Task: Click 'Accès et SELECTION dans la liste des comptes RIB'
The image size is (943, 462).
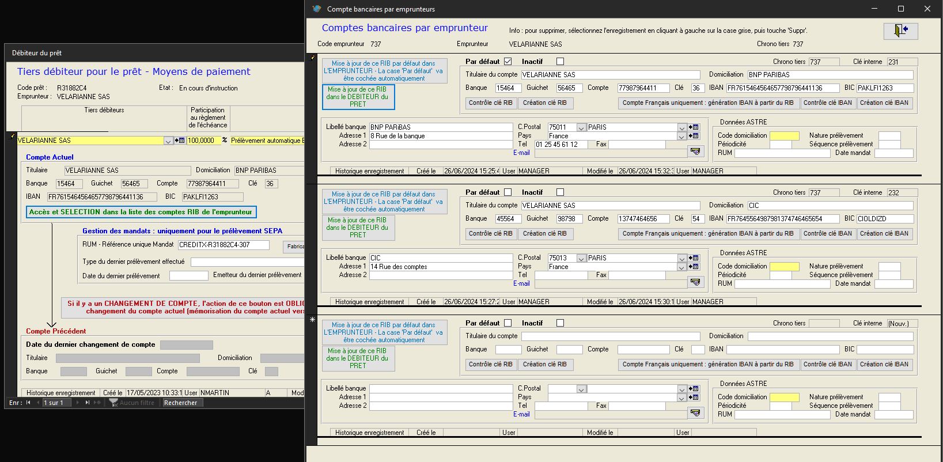Action: tap(141, 212)
